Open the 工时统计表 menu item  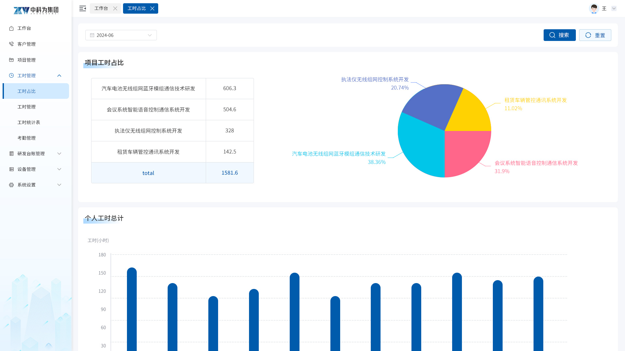(x=29, y=122)
